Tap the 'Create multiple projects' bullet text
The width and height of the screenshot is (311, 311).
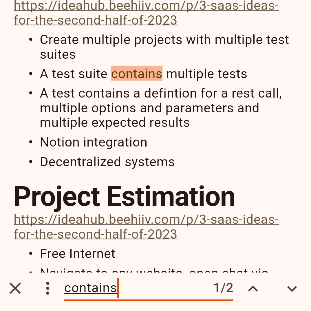pos(164,40)
